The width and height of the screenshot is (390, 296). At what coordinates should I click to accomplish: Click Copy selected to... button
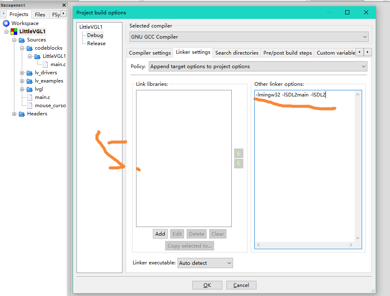pos(189,246)
